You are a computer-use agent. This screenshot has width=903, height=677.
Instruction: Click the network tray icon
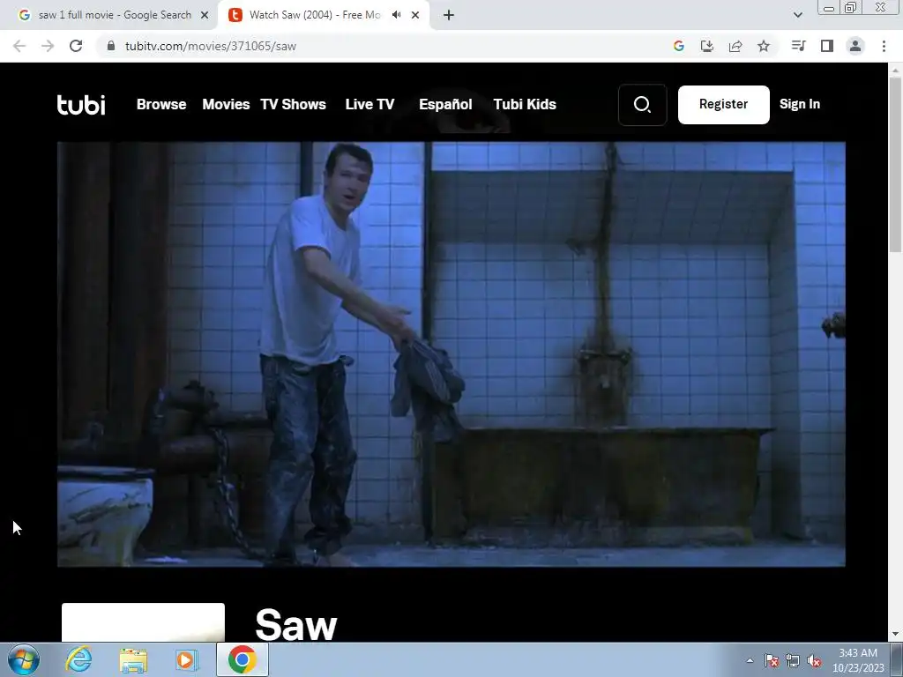tap(793, 660)
